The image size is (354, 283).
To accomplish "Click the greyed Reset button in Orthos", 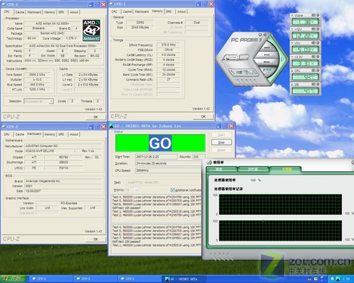I will coord(221,150).
